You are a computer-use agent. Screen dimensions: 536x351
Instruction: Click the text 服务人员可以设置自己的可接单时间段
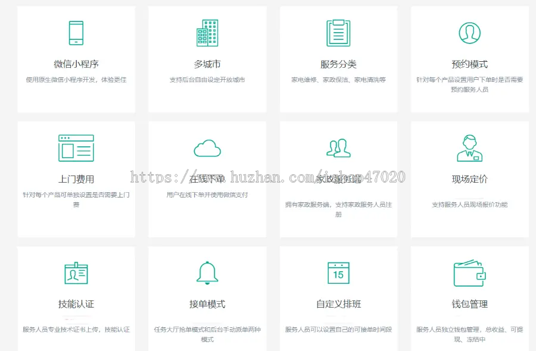pos(338,330)
